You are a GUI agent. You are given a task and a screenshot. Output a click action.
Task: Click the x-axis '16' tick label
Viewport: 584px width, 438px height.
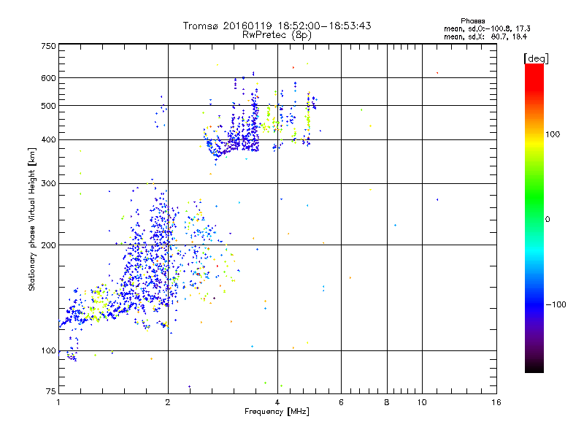point(496,402)
